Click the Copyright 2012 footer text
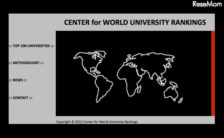Screen dimensions: 224x138 pyautogui.click(x=97, y=122)
